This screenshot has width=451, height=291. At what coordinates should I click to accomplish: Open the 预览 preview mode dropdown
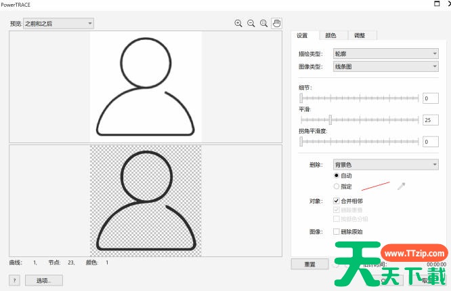click(x=58, y=24)
